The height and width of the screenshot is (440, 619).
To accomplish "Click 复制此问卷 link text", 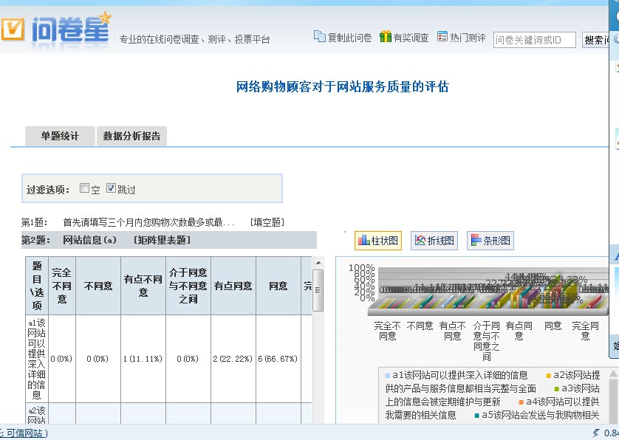I will (350, 38).
